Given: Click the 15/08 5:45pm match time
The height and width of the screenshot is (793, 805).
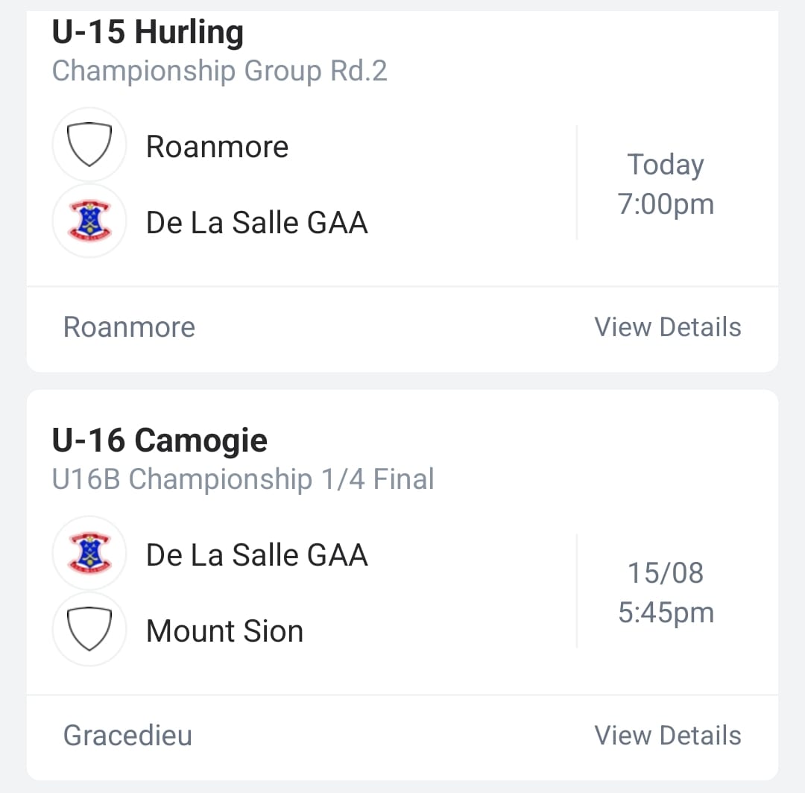Looking at the screenshot, I should pyautogui.click(x=666, y=593).
